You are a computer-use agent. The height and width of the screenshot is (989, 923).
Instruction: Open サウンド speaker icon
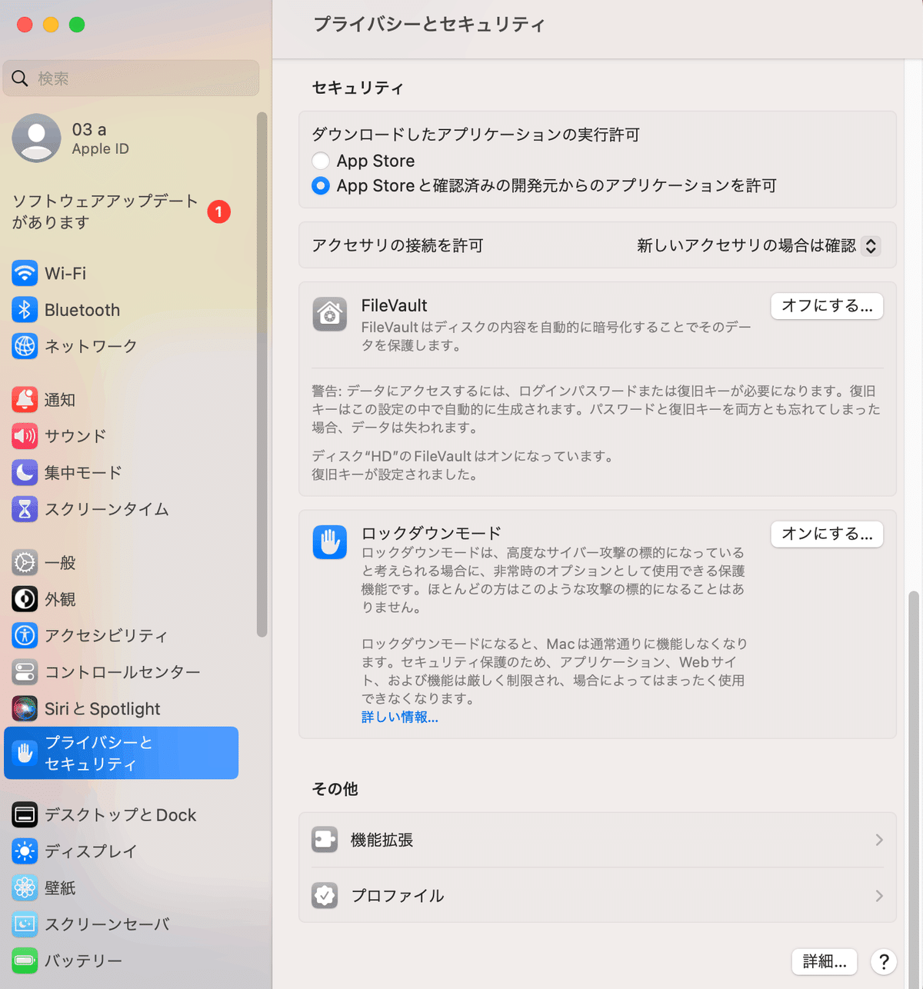point(25,436)
